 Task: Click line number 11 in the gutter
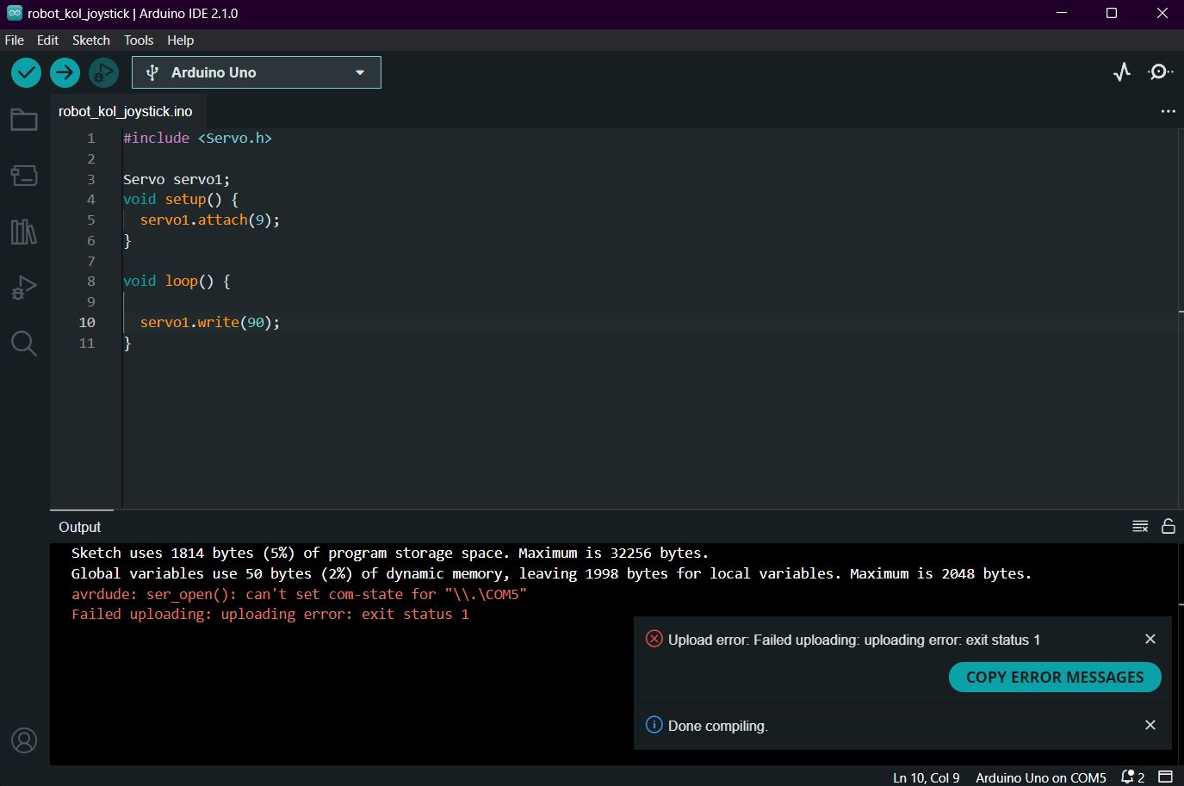pos(87,343)
